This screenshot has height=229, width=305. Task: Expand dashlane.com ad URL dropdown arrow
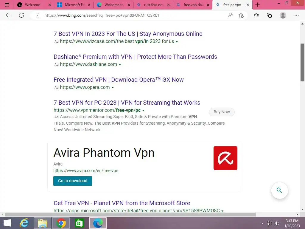120,65
